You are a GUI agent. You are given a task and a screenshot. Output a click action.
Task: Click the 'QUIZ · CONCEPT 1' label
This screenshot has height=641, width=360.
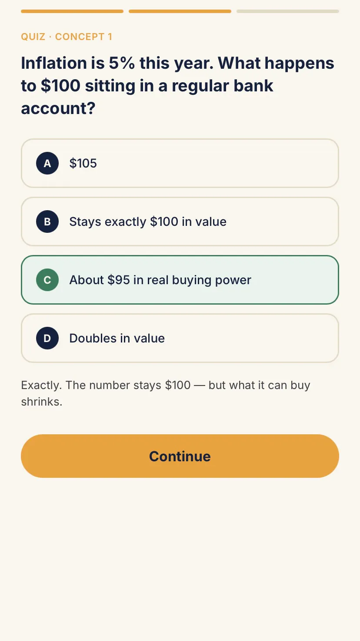coord(67,37)
